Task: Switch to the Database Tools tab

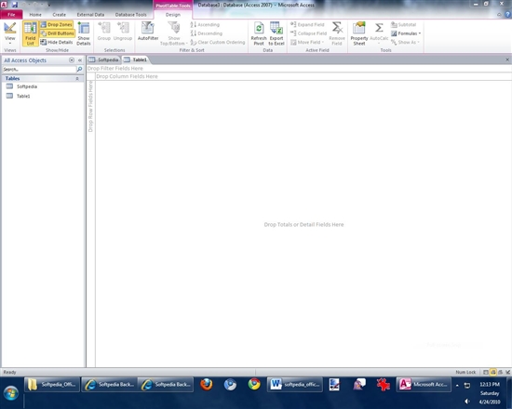Action: 130,15
